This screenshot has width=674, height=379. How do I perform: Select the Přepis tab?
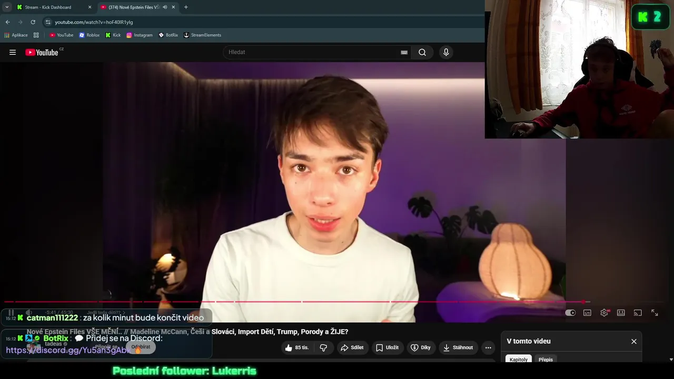pyautogui.click(x=546, y=360)
